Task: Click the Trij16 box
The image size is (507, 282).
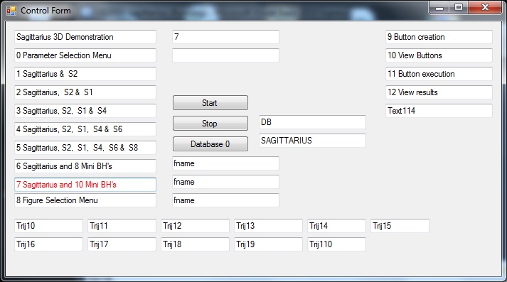Action: [x=48, y=244]
